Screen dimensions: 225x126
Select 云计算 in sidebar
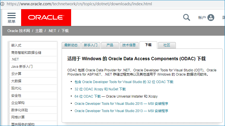tap(33, 74)
